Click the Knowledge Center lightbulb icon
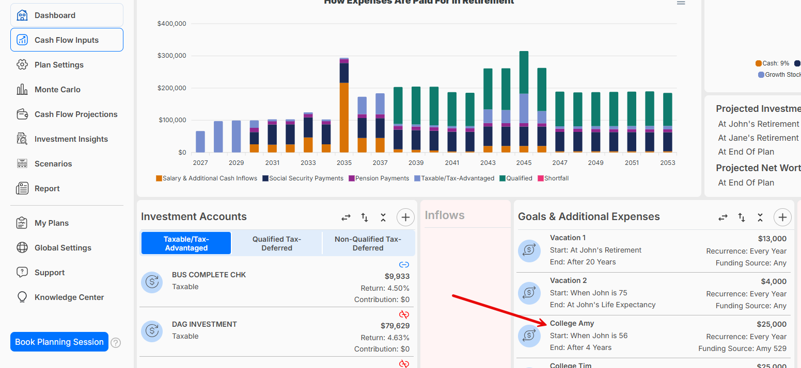Image resolution: width=801 pixels, height=368 pixels. click(22, 297)
